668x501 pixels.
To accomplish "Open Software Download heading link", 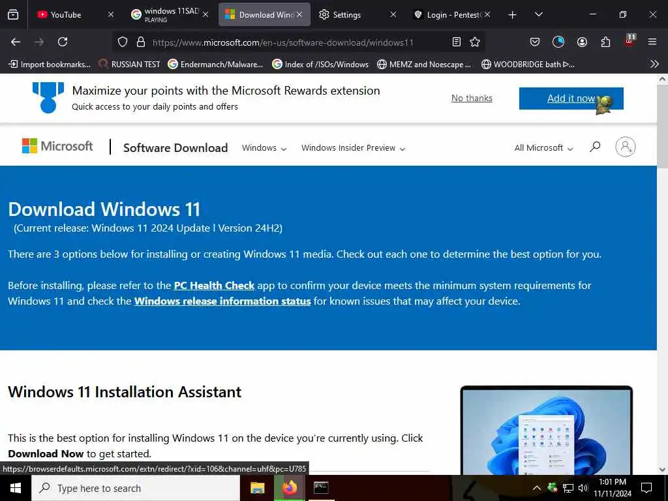I will click(x=175, y=148).
